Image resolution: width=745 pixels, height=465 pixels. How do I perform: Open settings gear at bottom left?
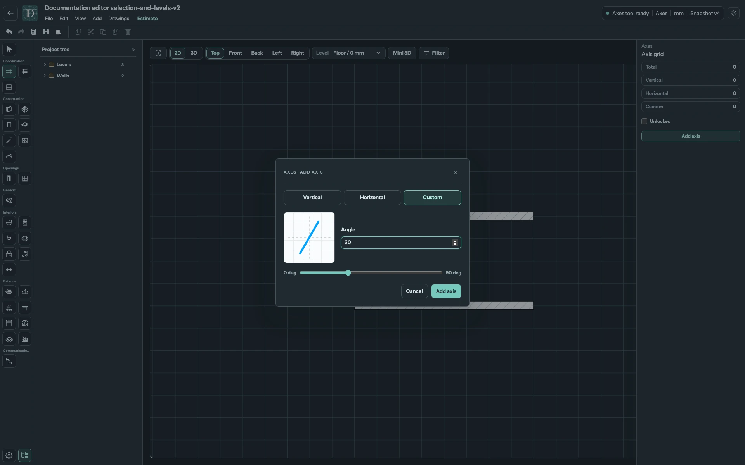[9, 455]
